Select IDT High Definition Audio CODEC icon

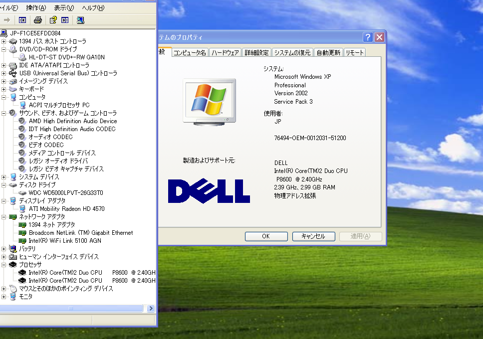coord(22,129)
